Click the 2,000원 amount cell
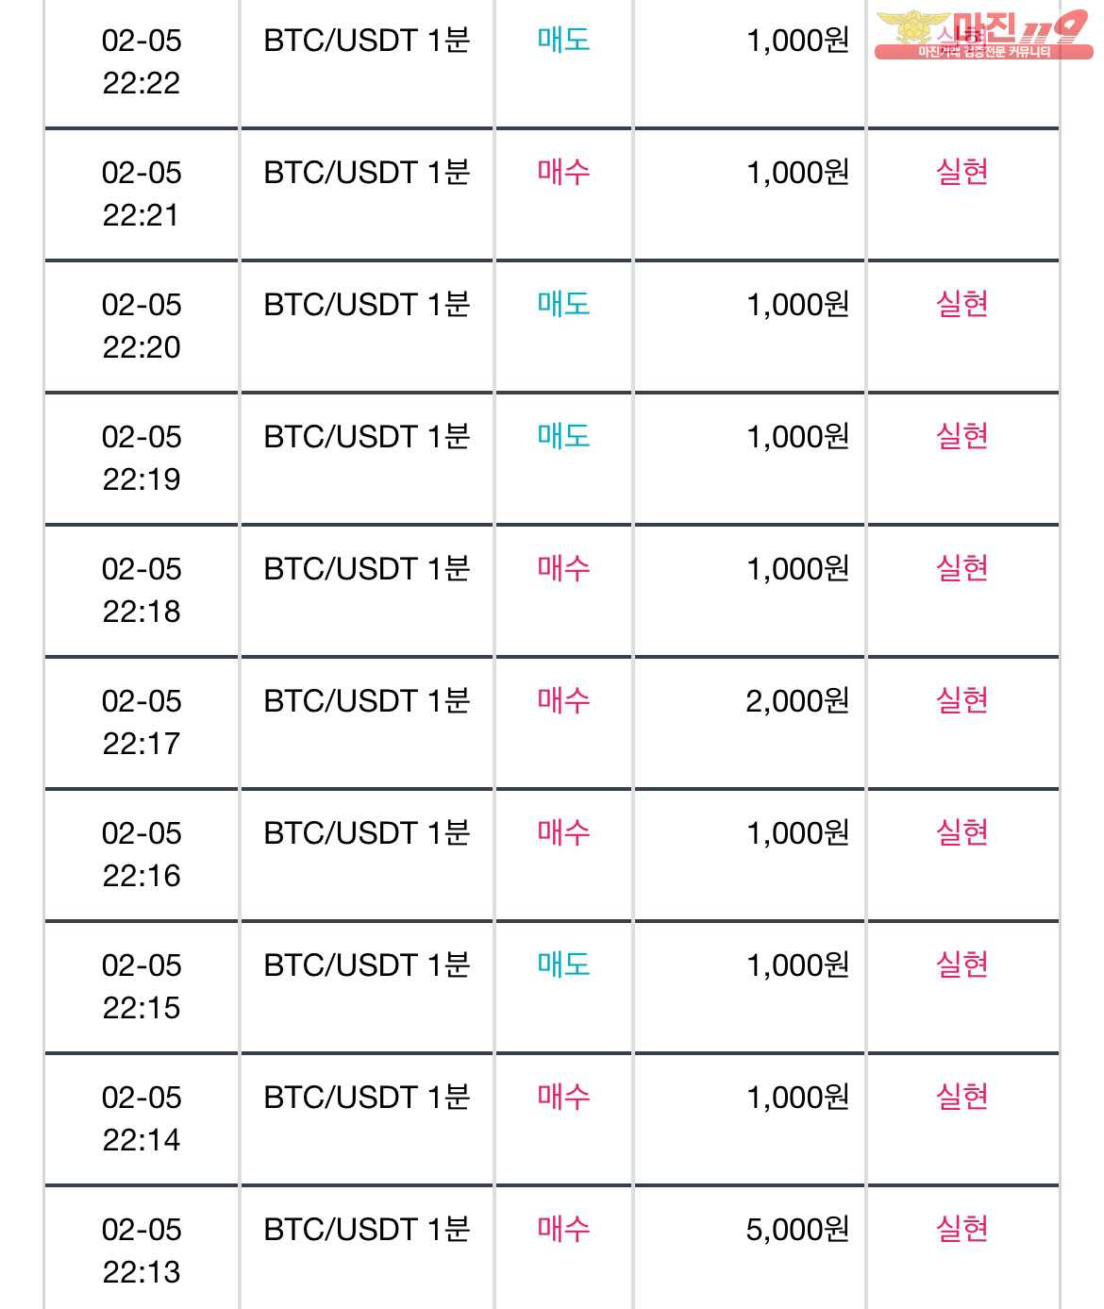 point(797,701)
